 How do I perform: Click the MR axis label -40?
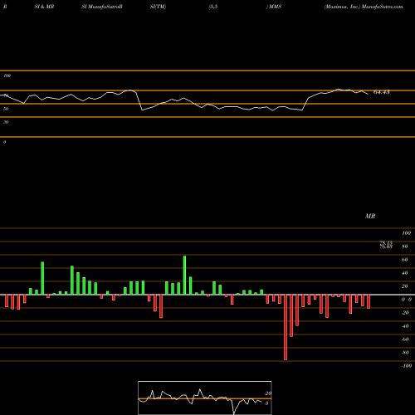(405, 326)
